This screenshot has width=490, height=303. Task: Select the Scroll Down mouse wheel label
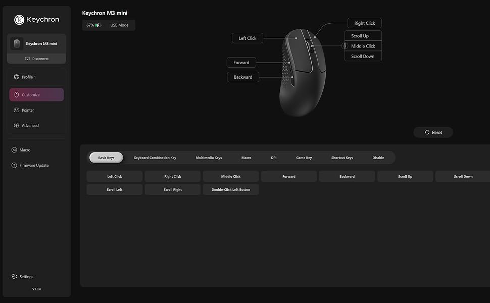click(363, 57)
